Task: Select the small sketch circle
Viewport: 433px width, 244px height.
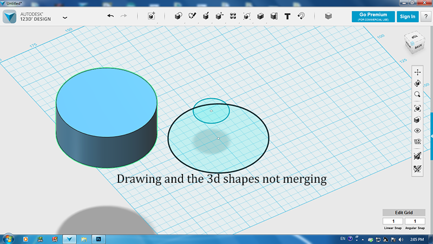Action: (211, 111)
